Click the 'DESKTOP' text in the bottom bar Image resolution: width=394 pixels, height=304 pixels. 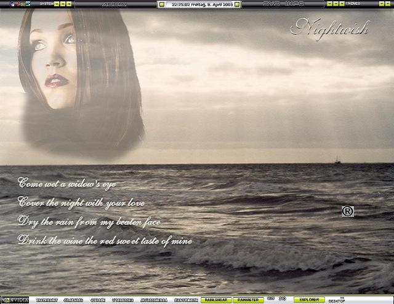coord(337,302)
